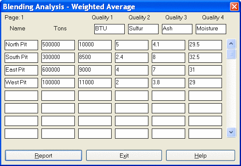This screenshot has width=241, height=166.
Task: Select the Sulfur quality name field
Action: tap(143, 29)
